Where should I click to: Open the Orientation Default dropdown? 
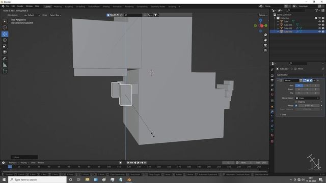32,15
